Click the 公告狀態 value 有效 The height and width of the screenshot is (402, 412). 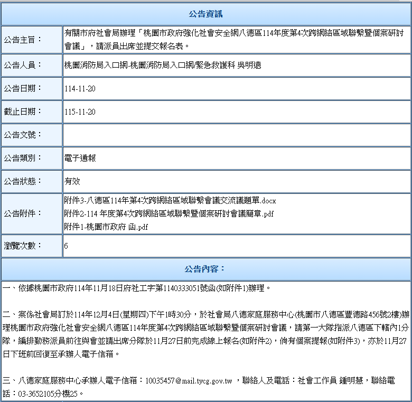pyautogui.click(x=72, y=181)
